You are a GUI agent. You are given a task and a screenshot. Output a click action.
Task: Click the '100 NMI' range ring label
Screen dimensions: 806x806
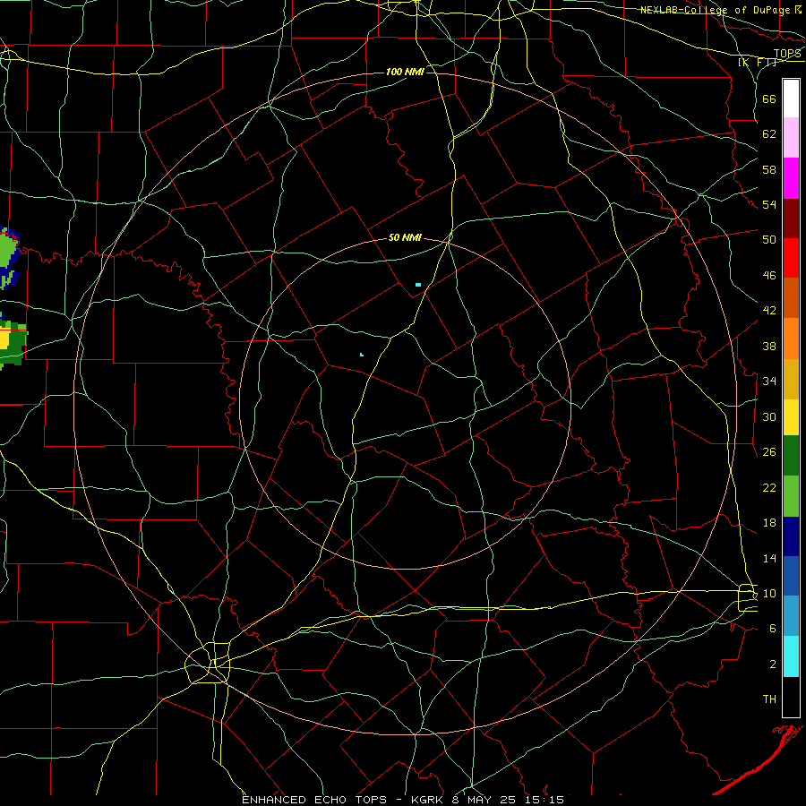point(405,72)
